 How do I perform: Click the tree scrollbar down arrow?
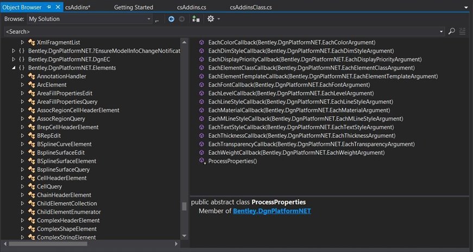tap(184, 236)
